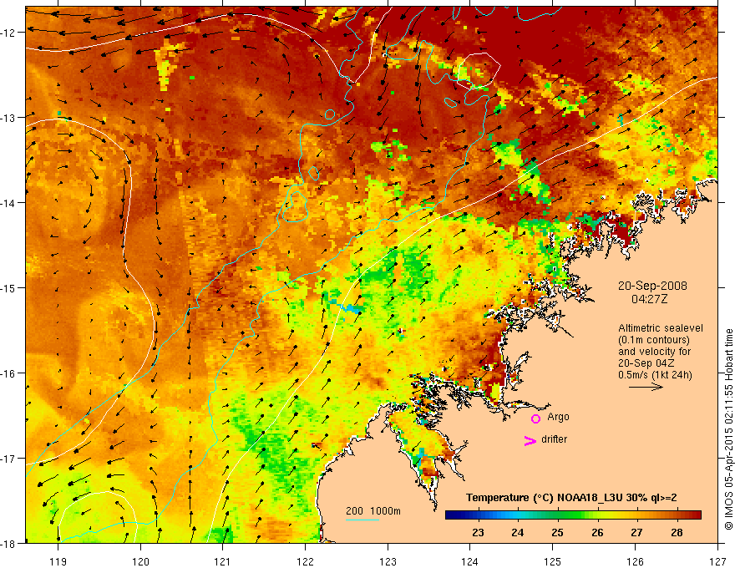Screen dimensions: 735x568
Task: Click the latitude axis label -14
Action: coord(8,203)
